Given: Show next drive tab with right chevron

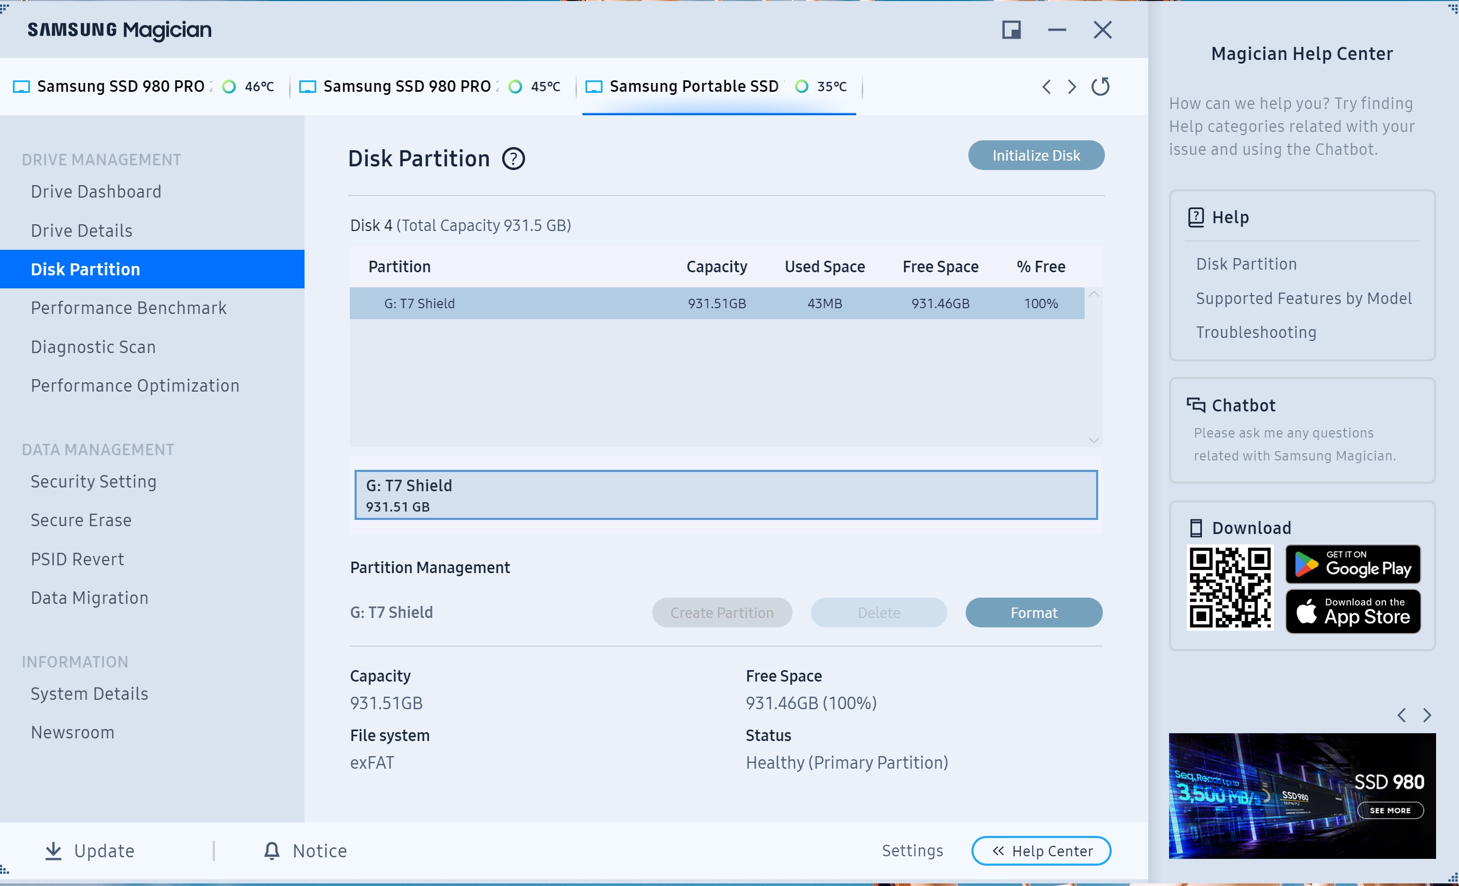Looking at the screenshot, I should (1072, 87).
